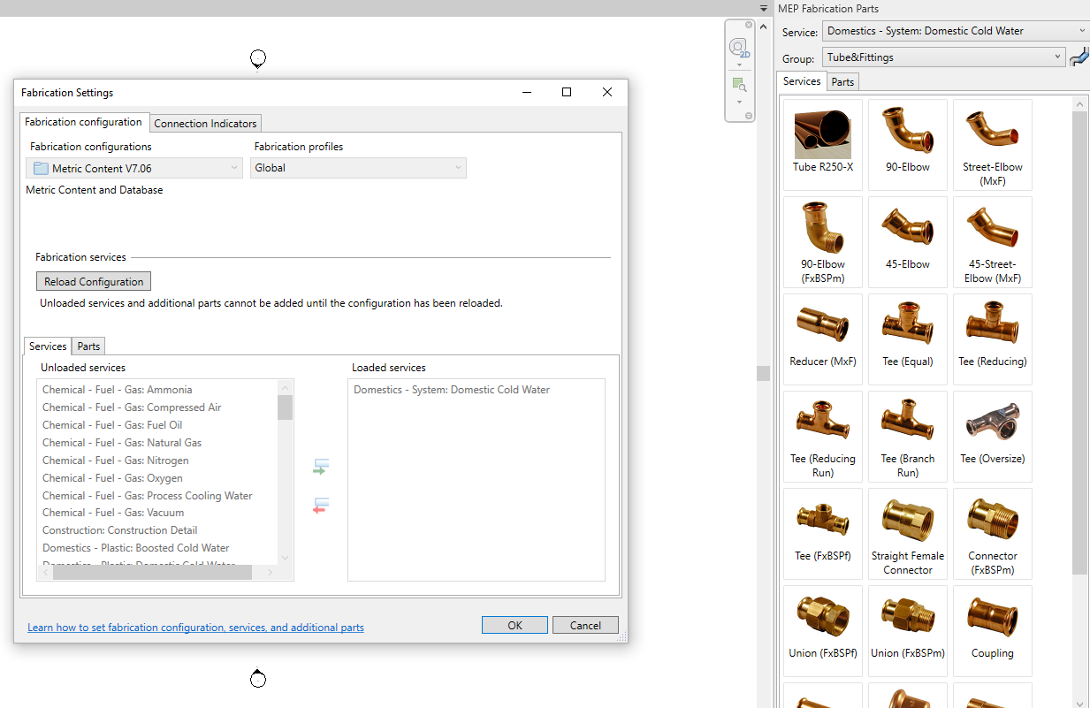This screenshot has width=1090, height=708.
Task: Select the 45-Elbow fitting
Action: pos(908,241)
